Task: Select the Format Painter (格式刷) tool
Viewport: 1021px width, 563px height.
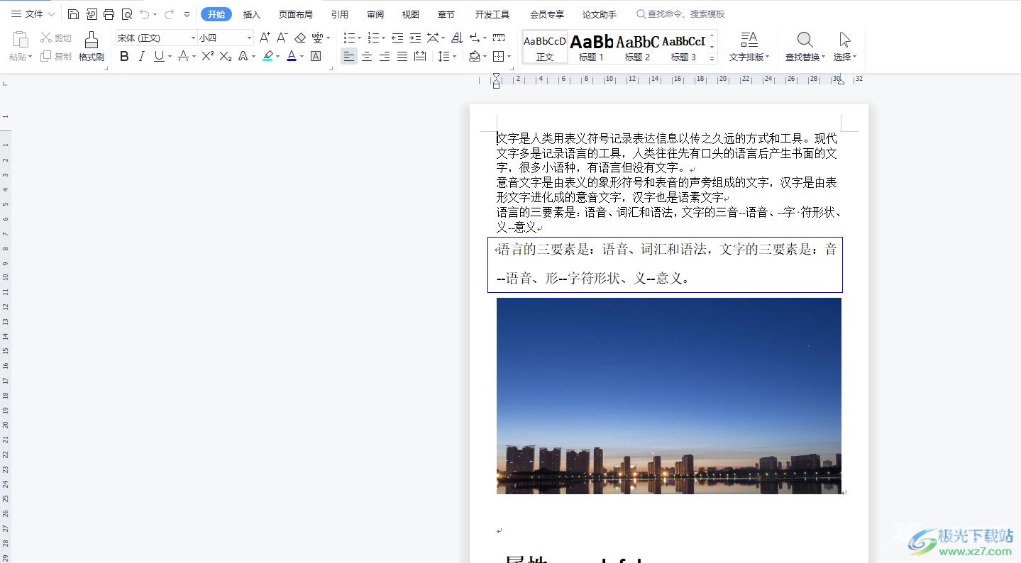Action: point(91,47)
